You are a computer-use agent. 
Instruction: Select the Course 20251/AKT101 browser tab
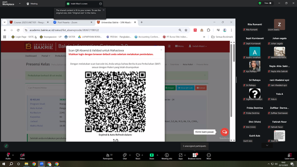point(29,22)
